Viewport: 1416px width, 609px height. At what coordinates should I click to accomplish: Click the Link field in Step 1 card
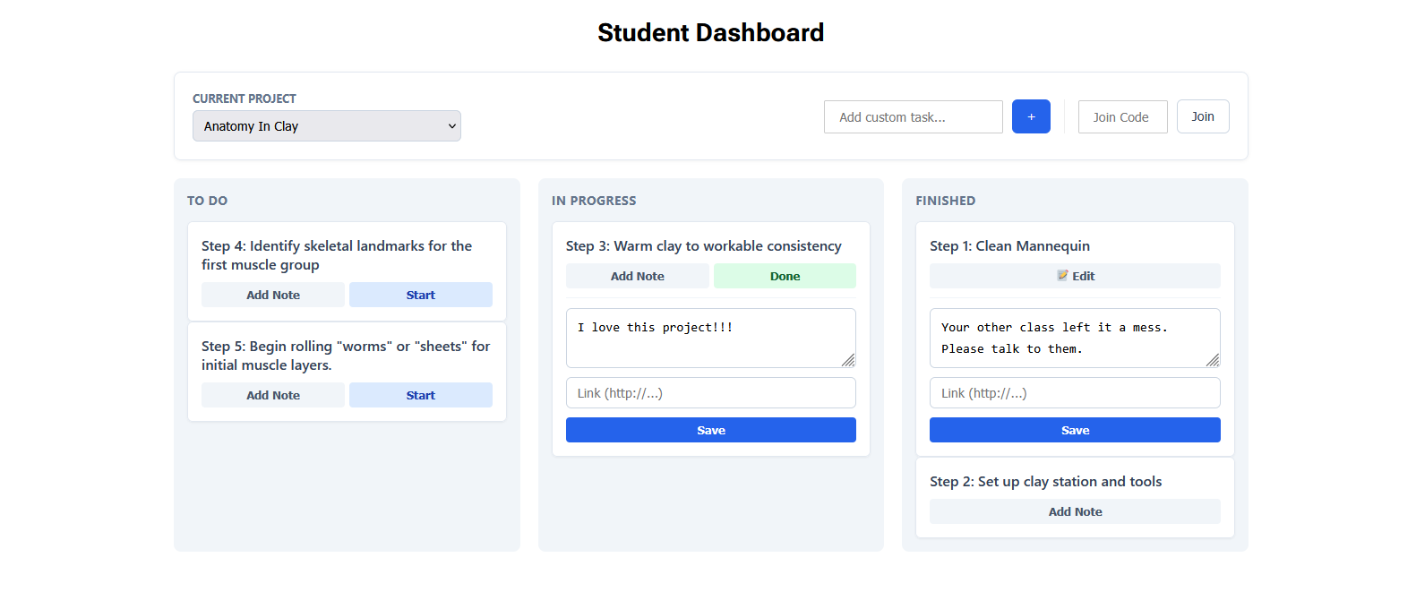[x=1075, y=393]
